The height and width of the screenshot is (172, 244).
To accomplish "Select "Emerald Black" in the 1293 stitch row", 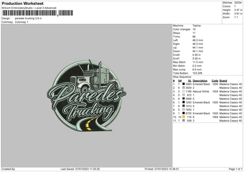I will (x=201, y=103).
